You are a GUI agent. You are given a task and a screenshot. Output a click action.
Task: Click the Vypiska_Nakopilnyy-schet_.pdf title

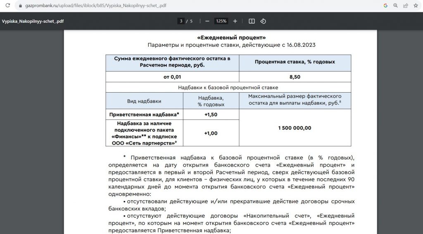pos(33,21)
